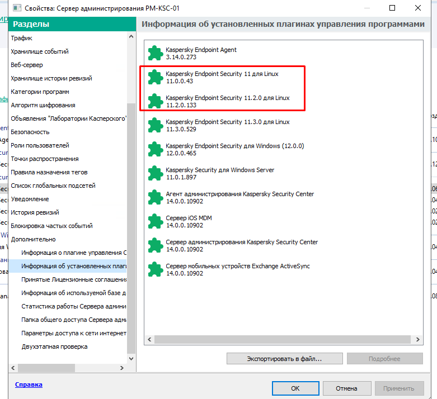
Task: Open Статистика работы Сервера subsection
Action: [74, 306]
